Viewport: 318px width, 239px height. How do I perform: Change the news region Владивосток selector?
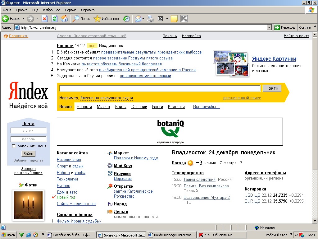[111, 46]
